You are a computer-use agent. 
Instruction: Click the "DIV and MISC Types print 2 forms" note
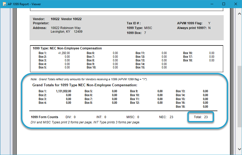85,122
